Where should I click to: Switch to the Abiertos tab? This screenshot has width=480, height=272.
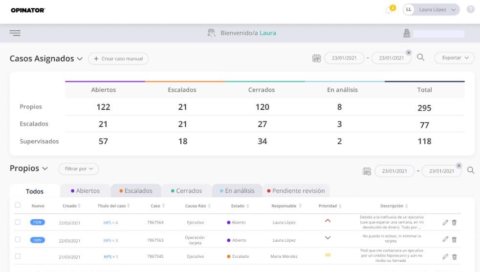pos(85,190)
